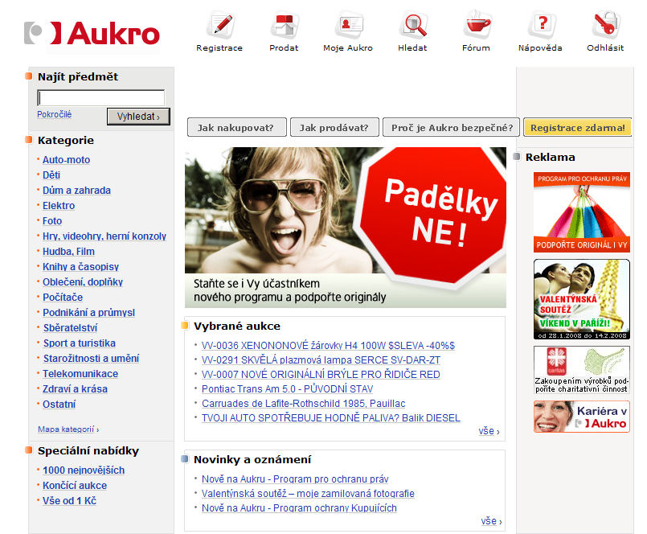The image size is (647, 534).
Task: Open the Prodat sell icon
Action: point(284,25)
